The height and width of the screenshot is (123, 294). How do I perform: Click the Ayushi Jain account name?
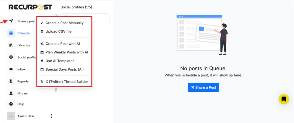click(26, 116)
